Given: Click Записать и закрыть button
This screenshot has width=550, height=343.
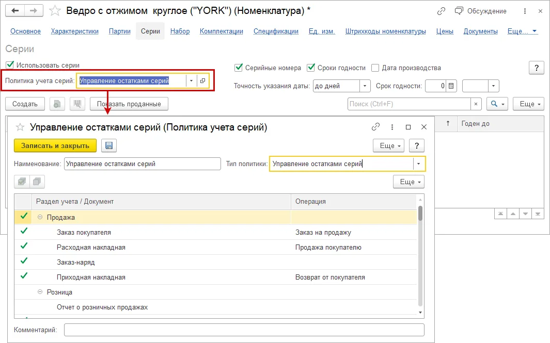Looking at the screenshot, I should coord(55,146).
